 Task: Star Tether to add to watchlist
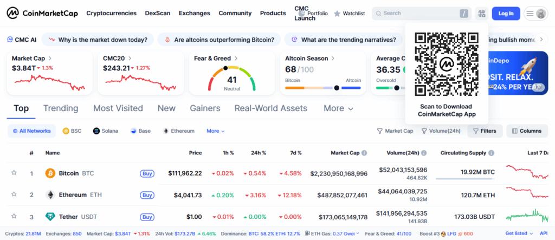14,217
